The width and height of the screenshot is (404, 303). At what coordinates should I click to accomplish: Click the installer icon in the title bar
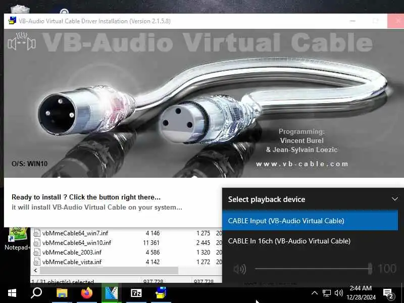(12, 21)
